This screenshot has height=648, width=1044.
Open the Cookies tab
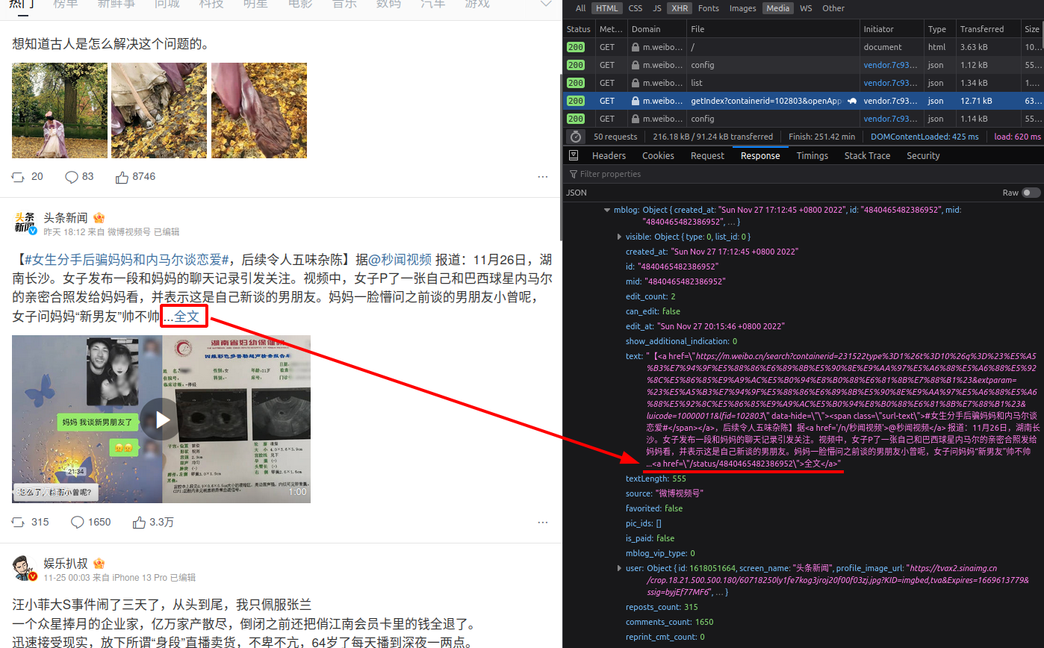tap(658, 155)
